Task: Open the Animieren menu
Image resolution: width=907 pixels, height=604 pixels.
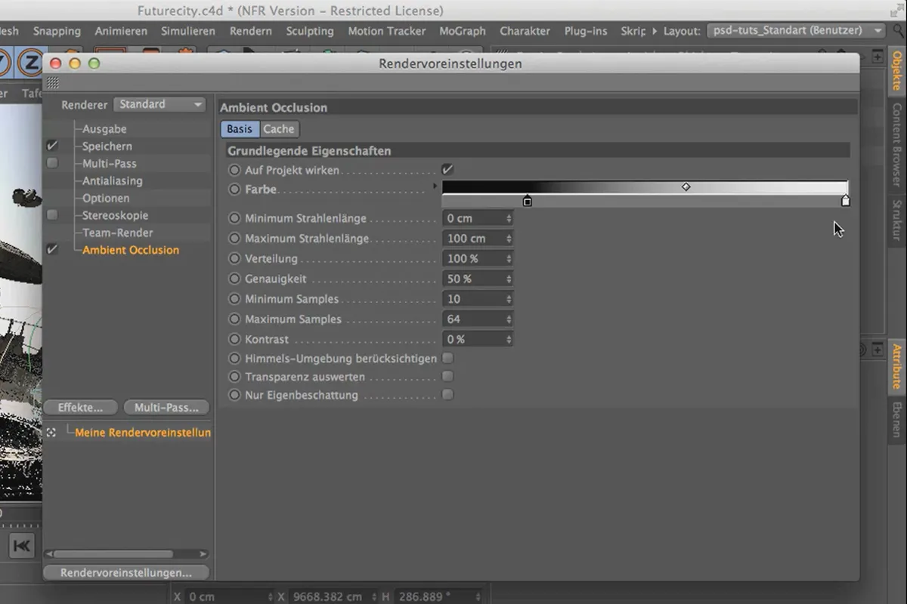Action: 121,31
